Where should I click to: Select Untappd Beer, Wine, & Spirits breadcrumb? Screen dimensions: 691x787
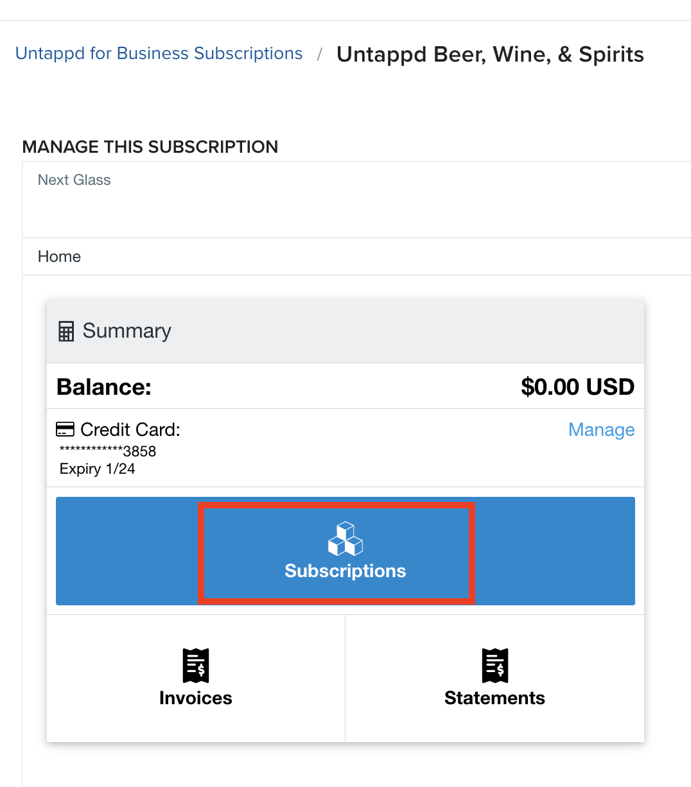click(490, 54)
